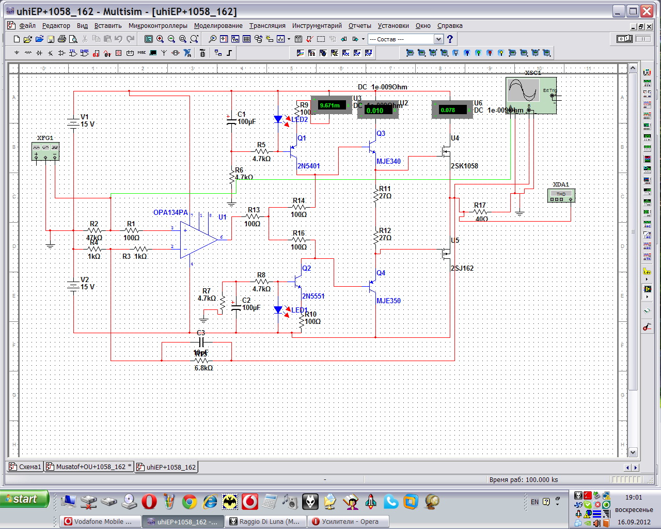
Task: Place a Source component (ground symbol)
Action: [x=17, y=53]
